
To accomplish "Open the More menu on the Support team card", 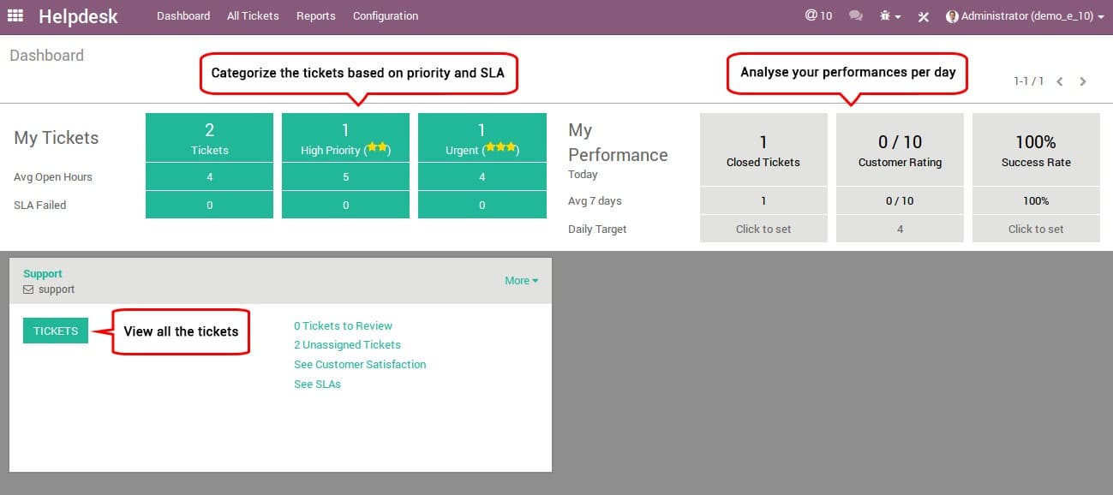I will [x=521, y=280].
